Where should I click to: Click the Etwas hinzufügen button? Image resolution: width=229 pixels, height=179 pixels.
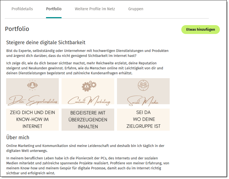200,30
